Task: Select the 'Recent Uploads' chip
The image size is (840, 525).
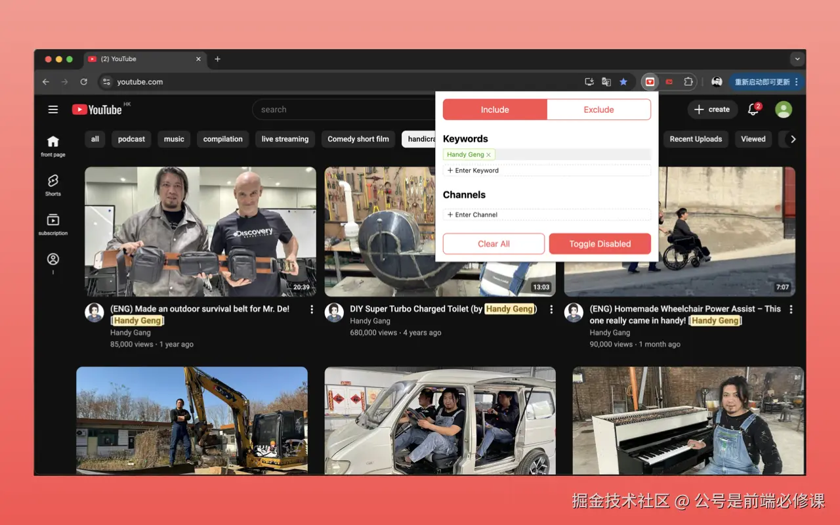Action: 696,139
